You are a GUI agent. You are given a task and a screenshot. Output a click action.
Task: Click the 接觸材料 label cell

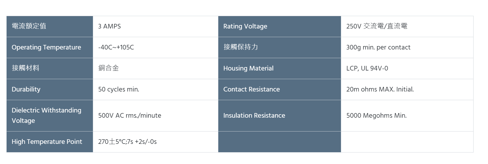pyautogui.click(x=25, y=68)
